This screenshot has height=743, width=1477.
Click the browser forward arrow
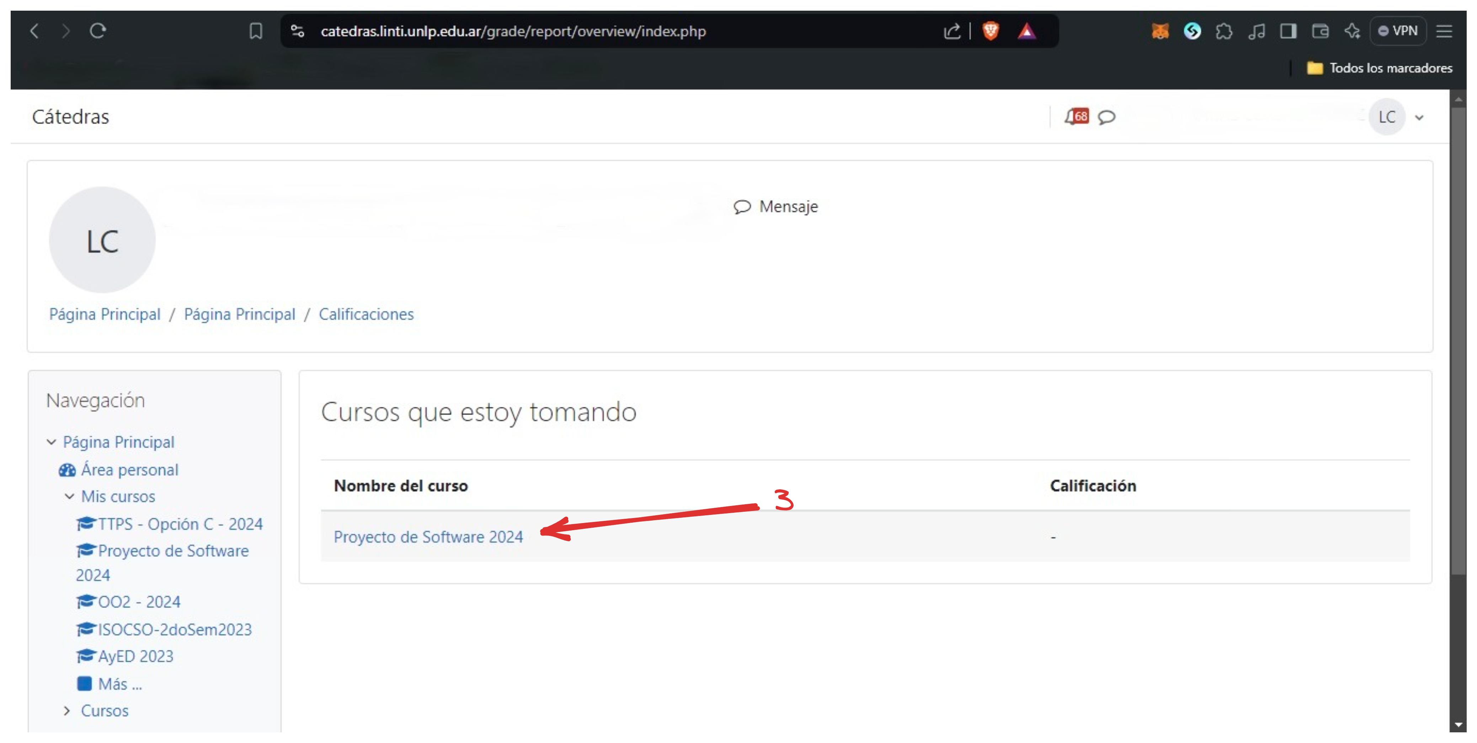coord(66,31)
